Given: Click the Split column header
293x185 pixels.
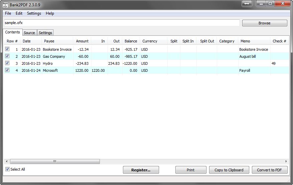Looking at the screenshot, I should click(174, 41).
